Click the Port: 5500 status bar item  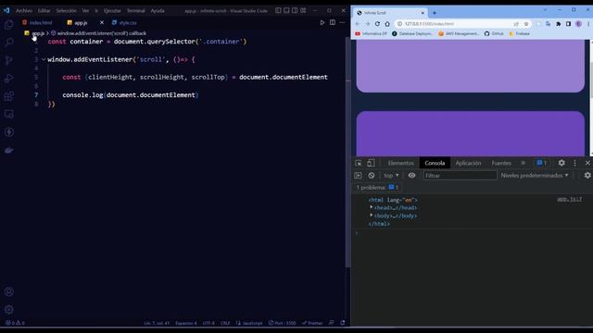[282, 323]
